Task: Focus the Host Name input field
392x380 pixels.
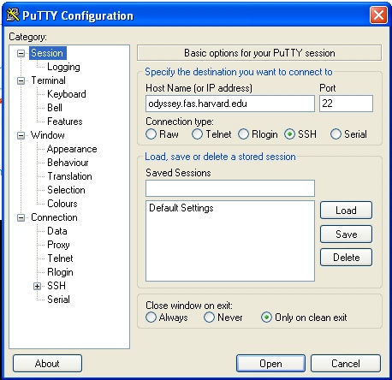Action: pos(230,104)
